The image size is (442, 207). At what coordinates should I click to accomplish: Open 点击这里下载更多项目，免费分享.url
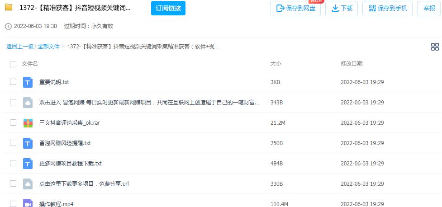coord(84,183)
